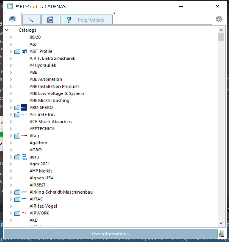Switch to the search tab with magnifier icon
The image size is (229, 242).
pos(31,20)
